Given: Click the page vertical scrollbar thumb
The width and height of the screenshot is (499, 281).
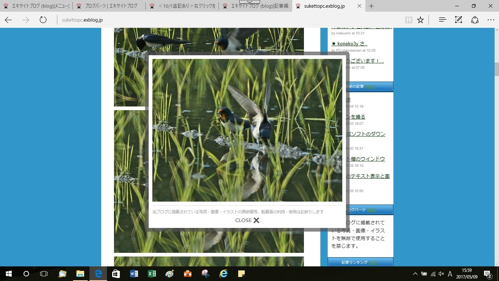Looking at the screenshot, I should pos(497,69).
